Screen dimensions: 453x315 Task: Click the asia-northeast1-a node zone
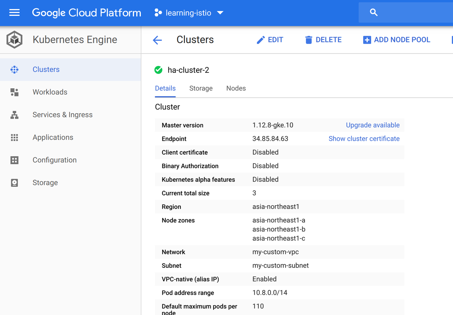point(279,220)
